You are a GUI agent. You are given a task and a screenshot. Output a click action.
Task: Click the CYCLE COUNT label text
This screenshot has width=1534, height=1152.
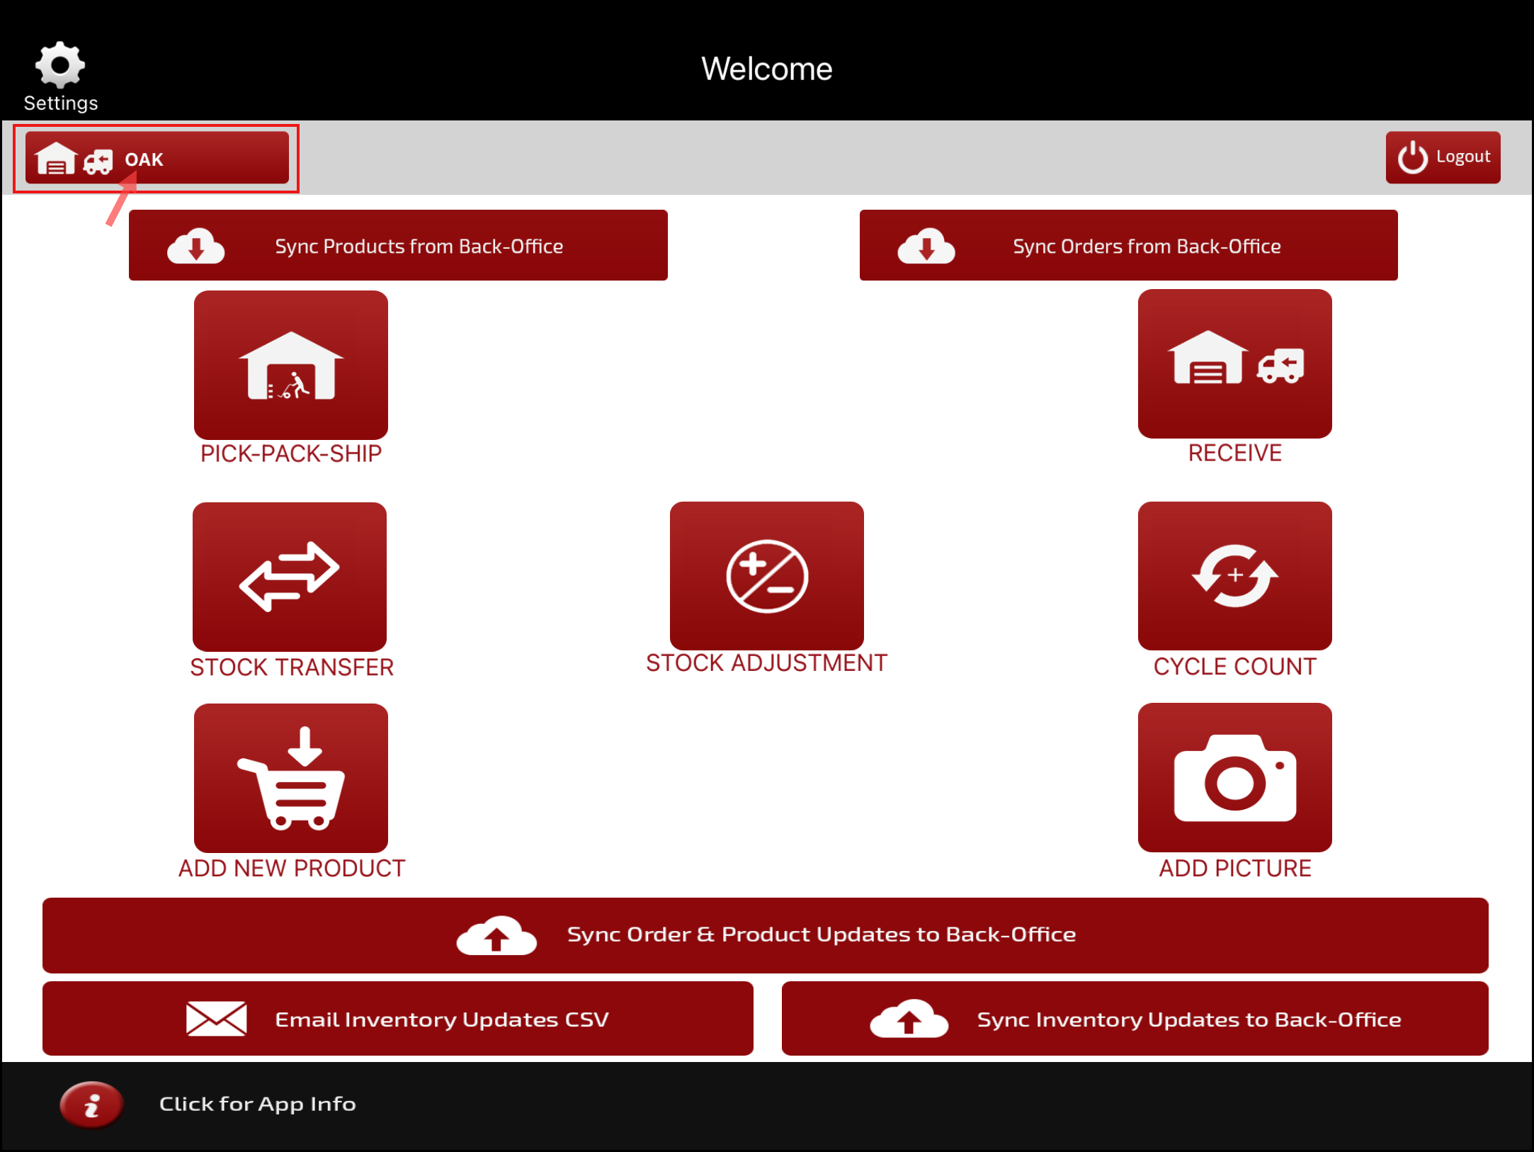point(1234,666)
